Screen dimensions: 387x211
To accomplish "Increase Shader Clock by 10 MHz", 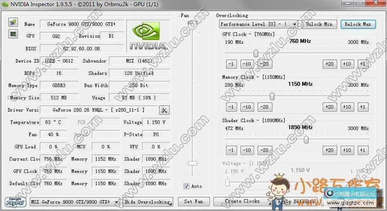I will 347,150.
